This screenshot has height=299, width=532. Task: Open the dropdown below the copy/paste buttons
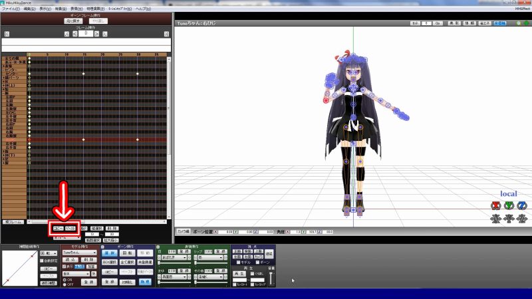[67, 238]
